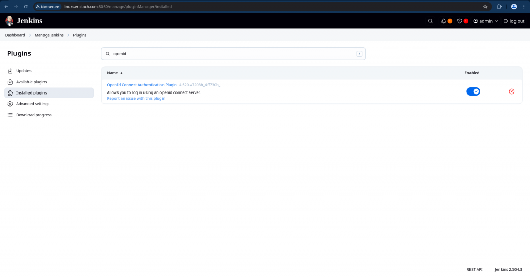Reload the page with refresh icon

(x=26, y=6)
